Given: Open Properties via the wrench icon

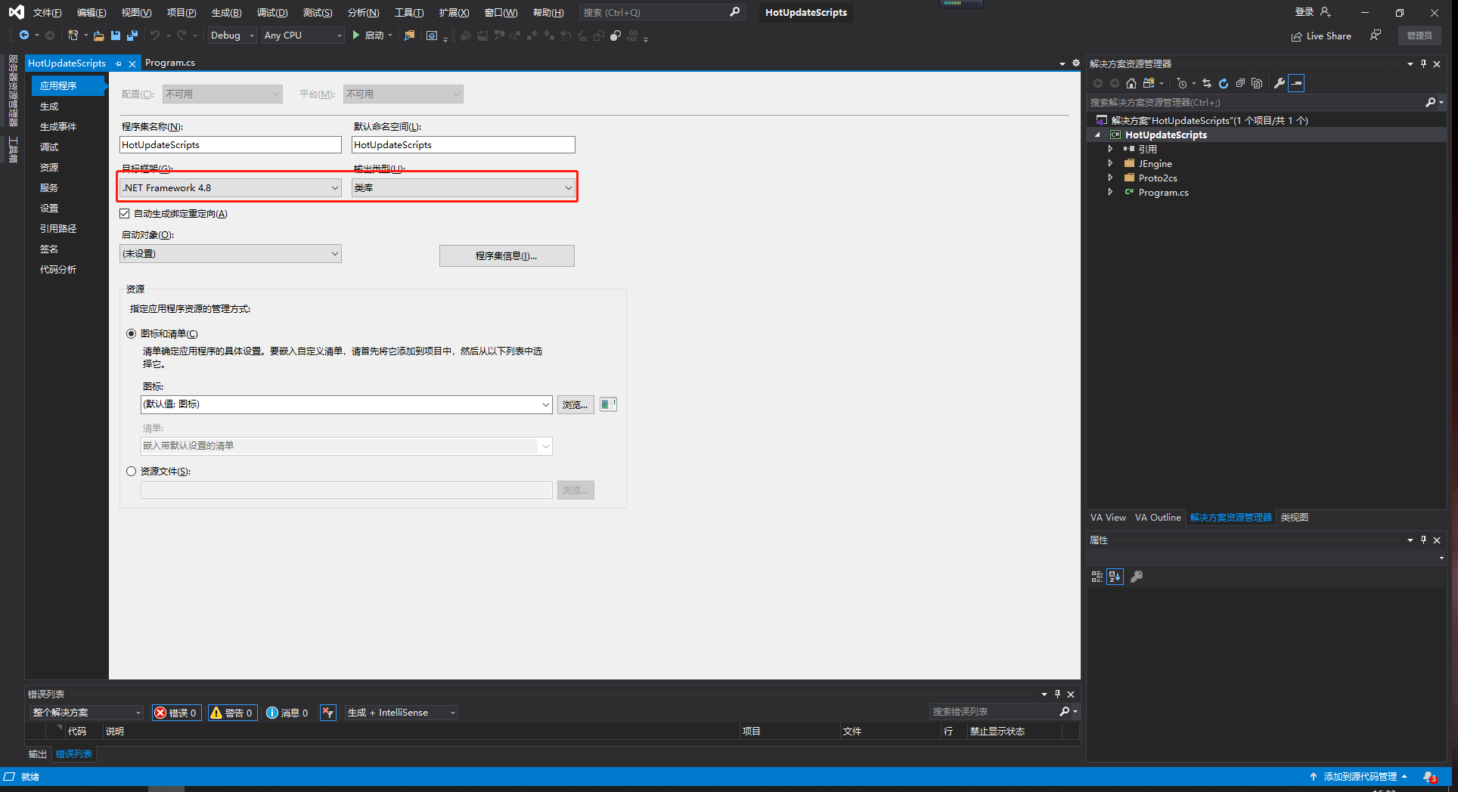Looking at the screenshot, I should tap(1279, 83).
